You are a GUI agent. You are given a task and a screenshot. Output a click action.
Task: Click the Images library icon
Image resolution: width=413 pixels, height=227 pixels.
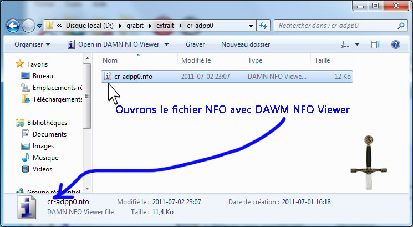pyautogui.click(x=26, y=146)
